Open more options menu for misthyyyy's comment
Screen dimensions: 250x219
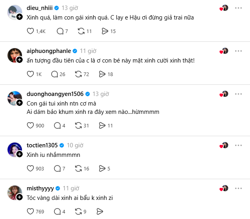238,188
